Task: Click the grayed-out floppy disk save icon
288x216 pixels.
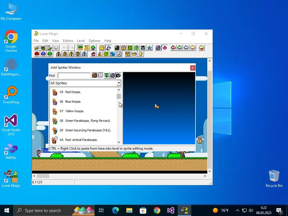Action: tap(56, 48)
